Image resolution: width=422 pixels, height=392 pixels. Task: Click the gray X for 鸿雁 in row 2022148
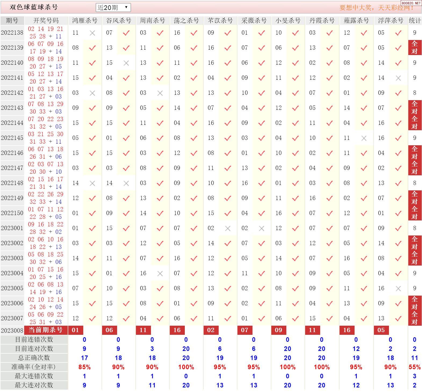click(92, 183)
